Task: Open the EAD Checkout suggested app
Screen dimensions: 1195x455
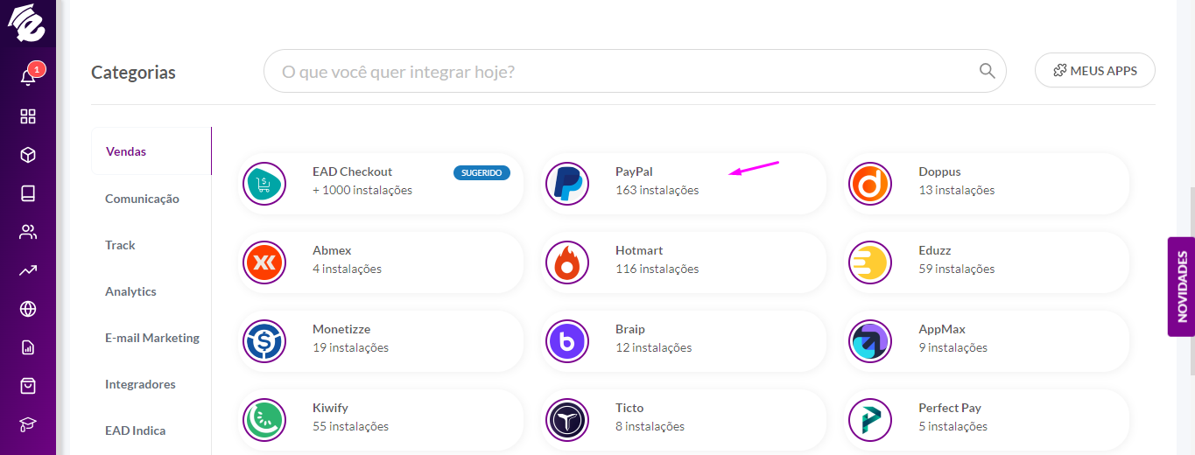Action: (380, 183)
